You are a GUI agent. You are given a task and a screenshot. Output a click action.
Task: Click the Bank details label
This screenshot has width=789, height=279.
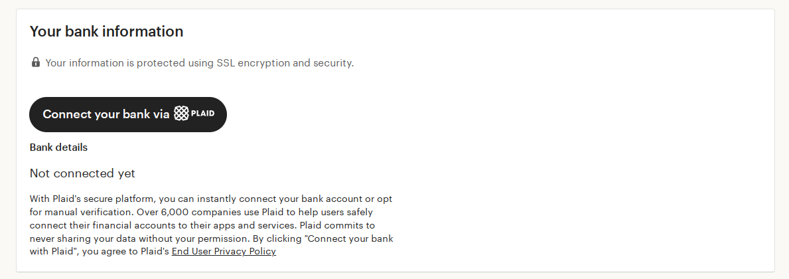58,147
